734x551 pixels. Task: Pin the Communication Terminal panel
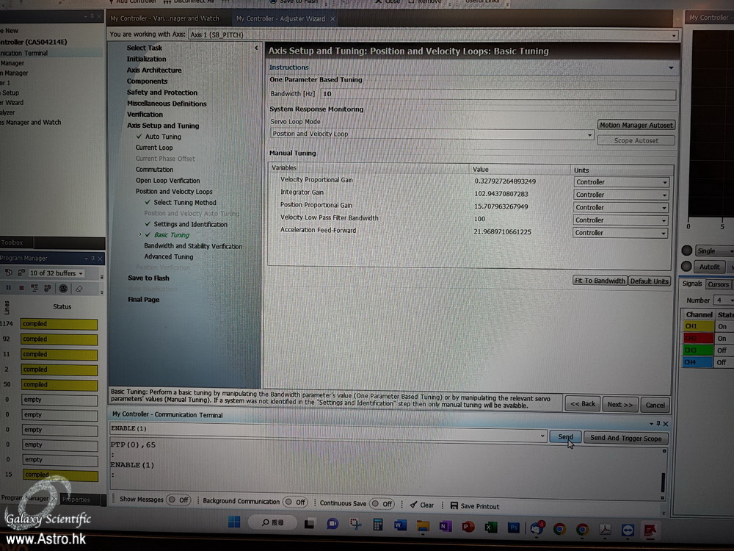pyautogui.click(x=658, y=424)
